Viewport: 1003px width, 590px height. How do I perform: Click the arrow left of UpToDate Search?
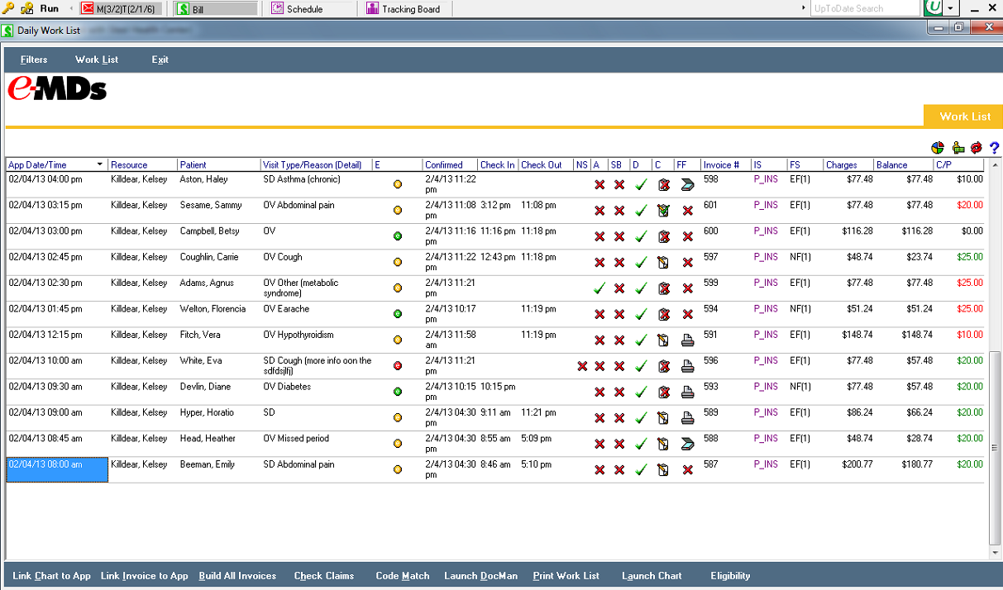pyautogui.click(x=804, y=8)
